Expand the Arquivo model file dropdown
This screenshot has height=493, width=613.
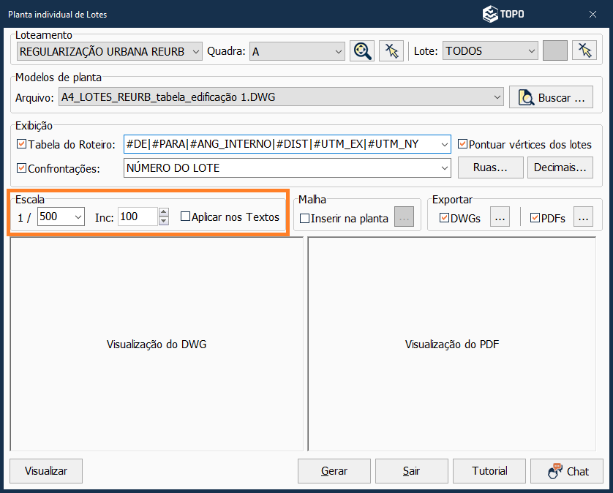pyautogui.click(x=497, y=97)
